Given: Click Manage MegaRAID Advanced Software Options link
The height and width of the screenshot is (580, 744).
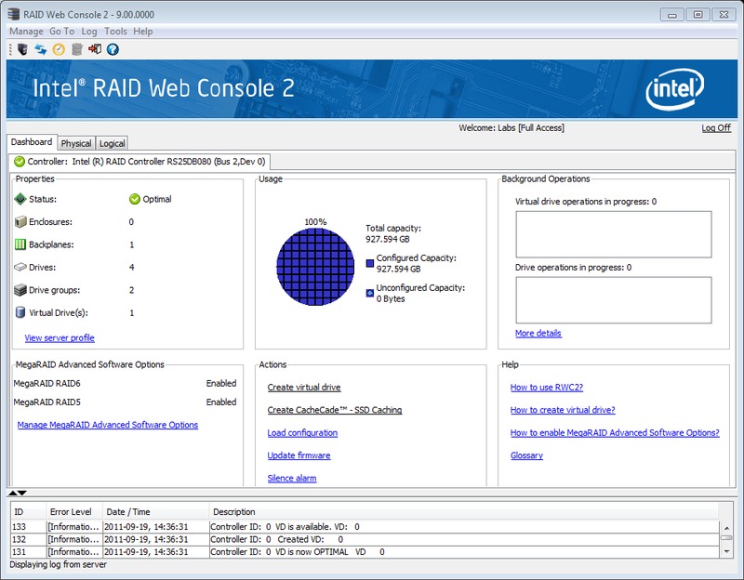Looking at the screenshot, I should pos(108,425).
